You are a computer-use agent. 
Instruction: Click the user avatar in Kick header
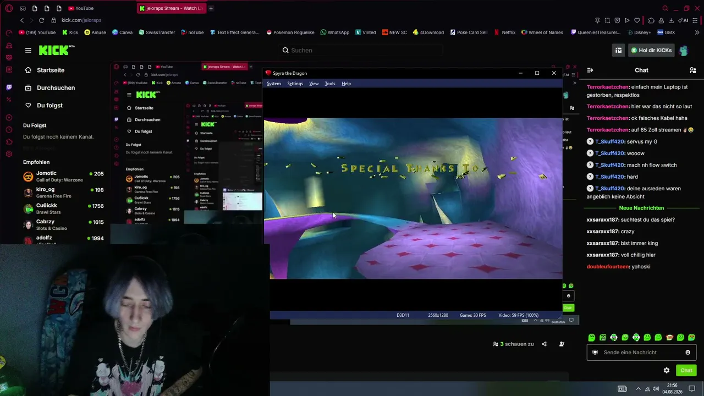point(684,51)
